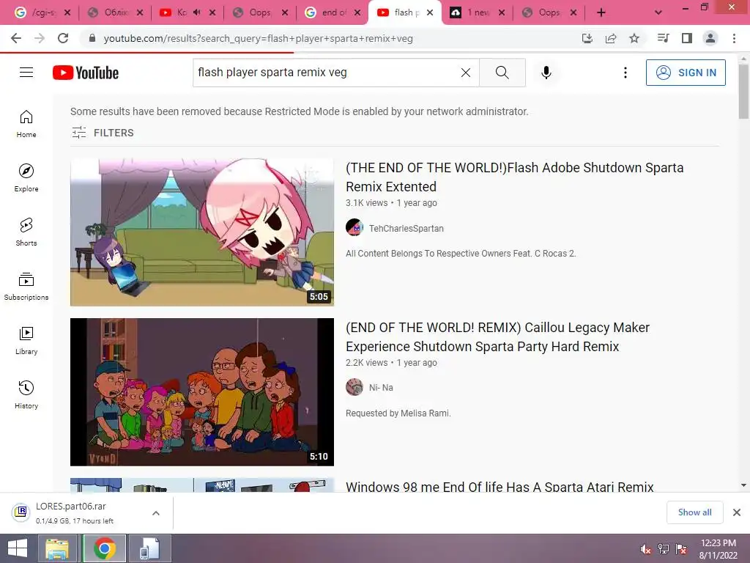The width and height of the screenshot is (750, 563).
Task: Expand the tab search dropdown
Action: (x=658, y=13)
